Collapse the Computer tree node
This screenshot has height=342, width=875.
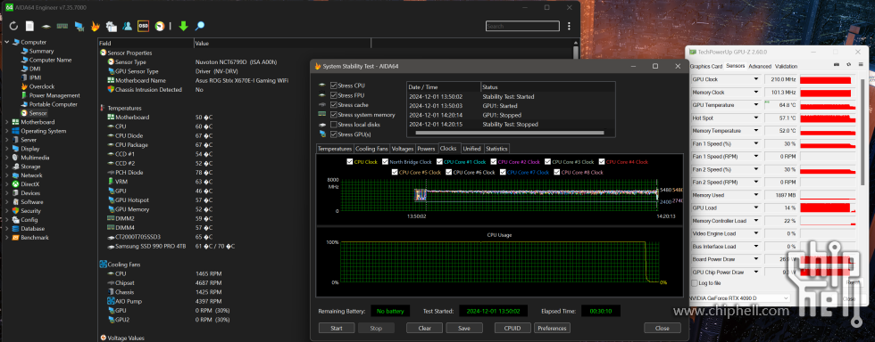click(7, 43)
